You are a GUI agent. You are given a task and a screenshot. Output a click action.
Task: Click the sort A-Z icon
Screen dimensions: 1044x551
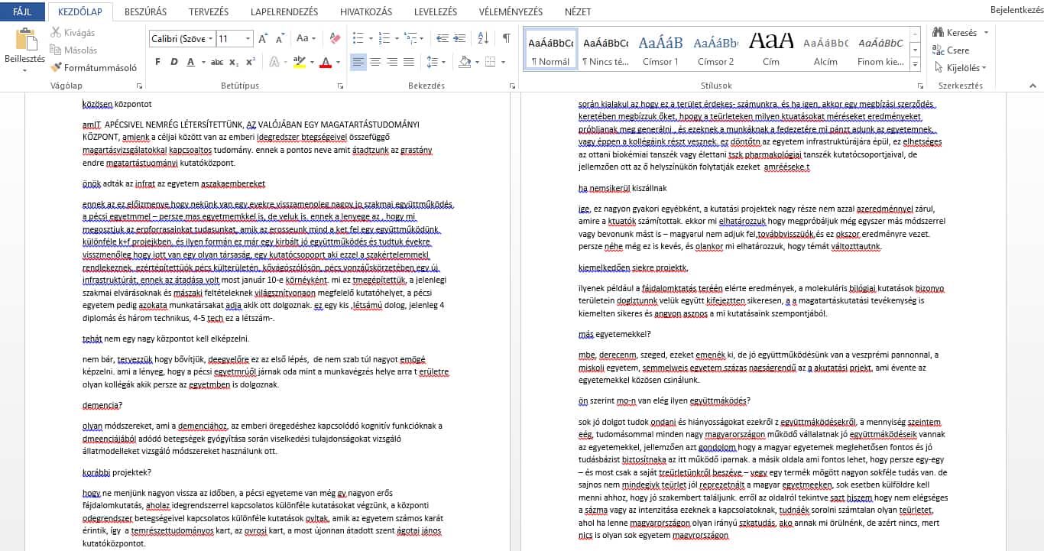[482, 38]
